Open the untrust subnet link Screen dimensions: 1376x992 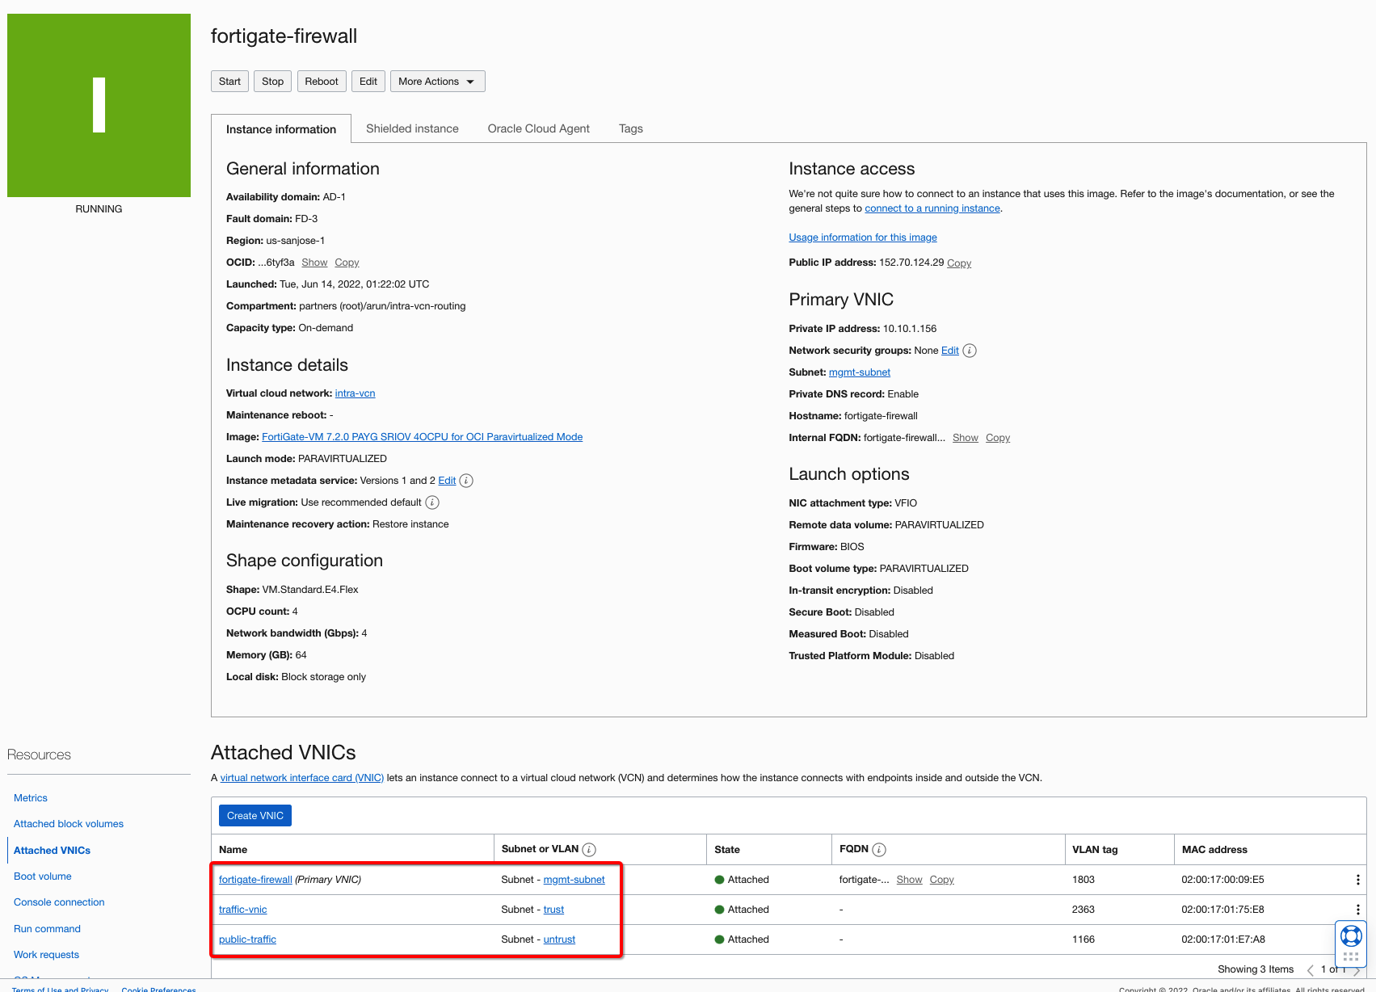tap(559, 939)
